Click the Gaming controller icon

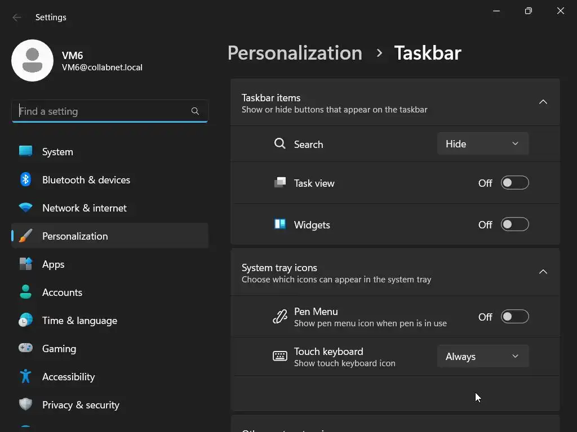tap(25, 348)
